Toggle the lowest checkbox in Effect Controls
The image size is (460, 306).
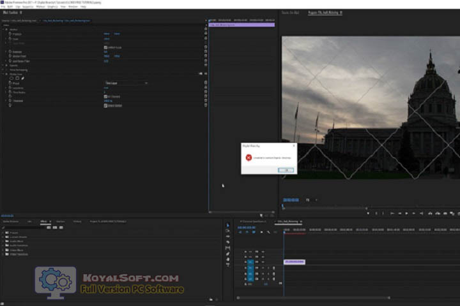click(x=105, y=105)
